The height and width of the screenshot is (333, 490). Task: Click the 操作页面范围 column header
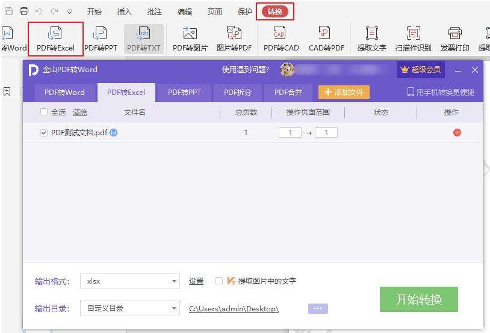pos(308,112)
